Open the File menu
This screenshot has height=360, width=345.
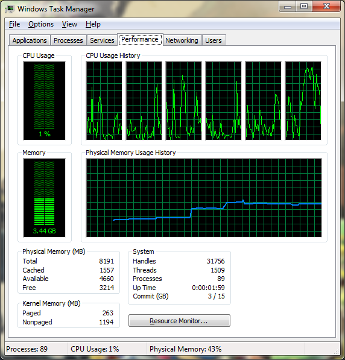pyautogui.click(x=14, y=24)
